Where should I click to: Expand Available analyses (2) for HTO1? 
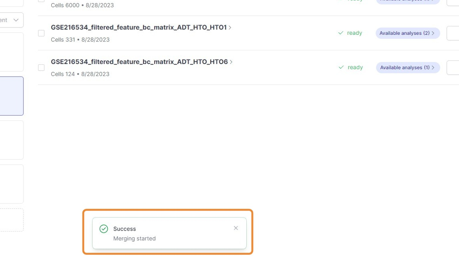pyautogui.click(x=407, y=33)
